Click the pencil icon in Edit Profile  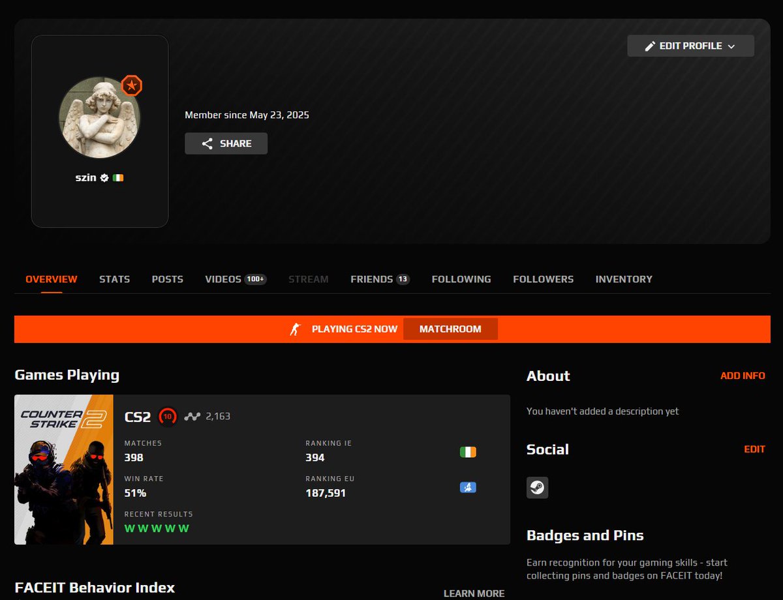click(649, 46)
